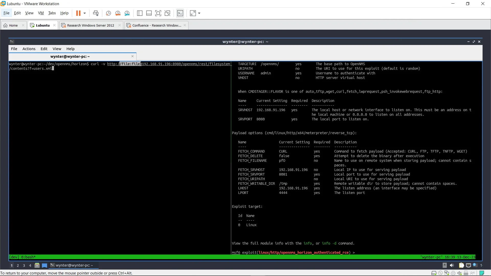Switch to Research Windows Server 2012 tab
Screen dimensions: 491x276
[x=91, y=25]
